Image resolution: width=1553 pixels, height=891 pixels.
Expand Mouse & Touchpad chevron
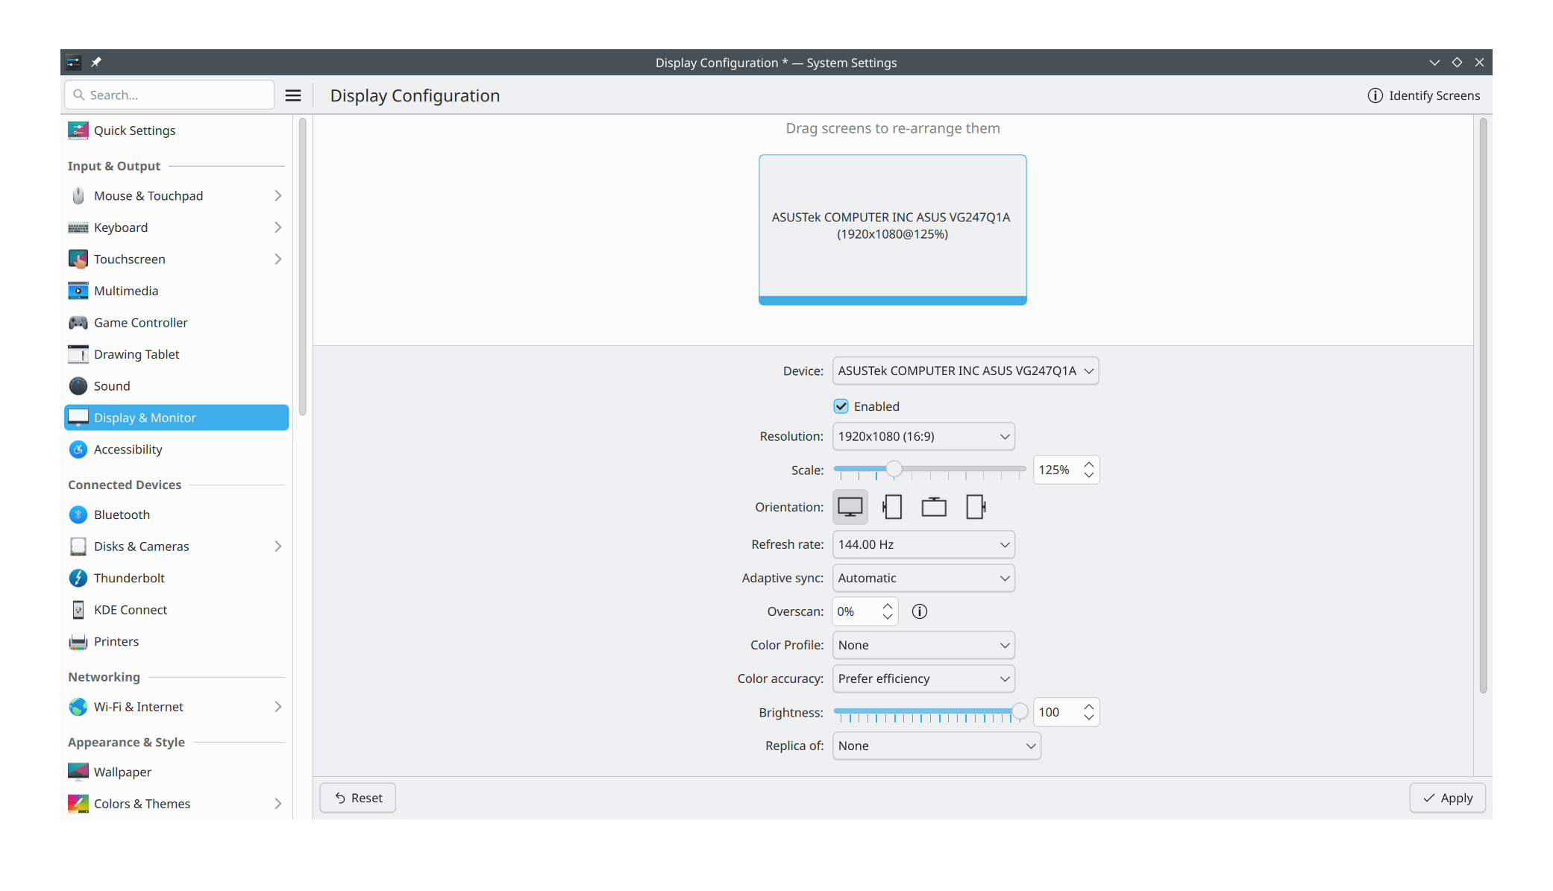277,195
